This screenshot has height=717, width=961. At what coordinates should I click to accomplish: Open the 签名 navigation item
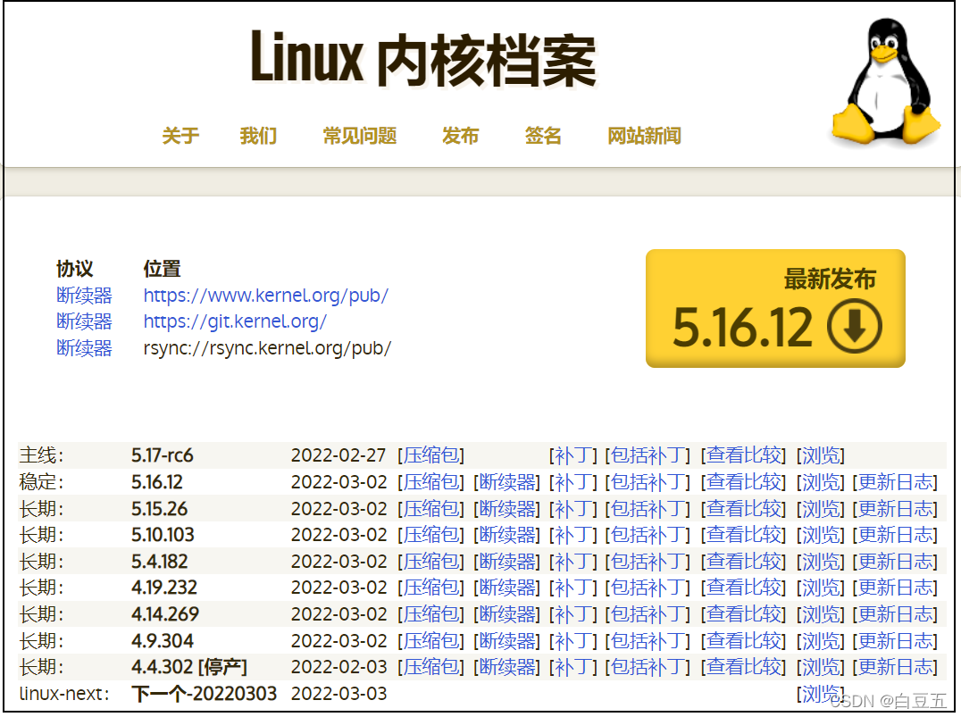tap(543, 136)
